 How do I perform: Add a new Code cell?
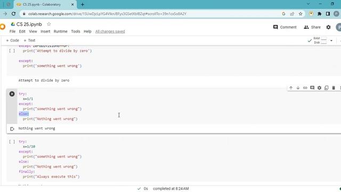[x=12, y=41]
